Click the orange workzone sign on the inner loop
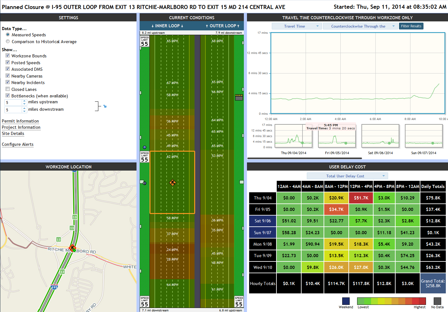This screenshot has width=448, height=312. click(172, 183)
